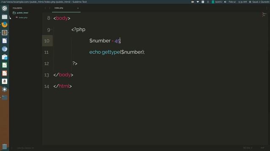This screenshot has height=151, width=270.
Task: Open the keyboard layout indicator
Action: 203,2
